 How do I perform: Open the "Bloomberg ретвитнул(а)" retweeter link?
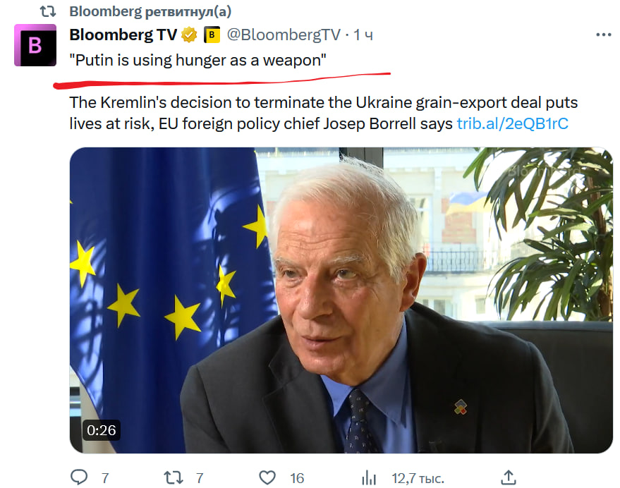(x=150, y=11)
